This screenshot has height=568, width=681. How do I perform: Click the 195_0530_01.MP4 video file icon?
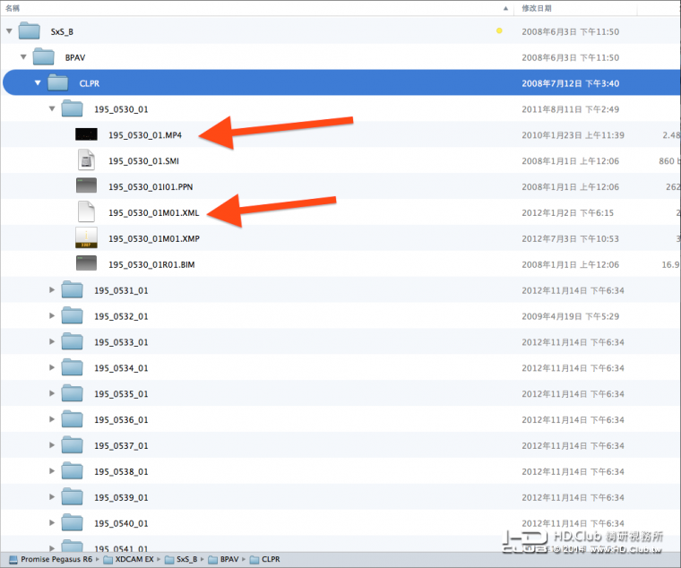click(x=86, y=135)
